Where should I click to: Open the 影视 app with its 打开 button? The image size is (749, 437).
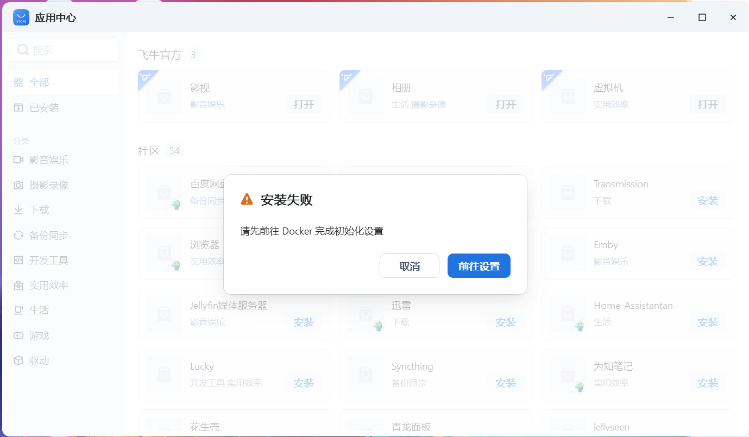point(304,104)
